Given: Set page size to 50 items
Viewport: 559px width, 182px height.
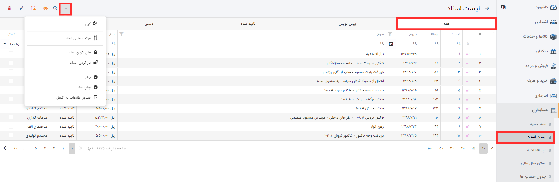Looking at the screenshot, I should [x=441, y=148].
